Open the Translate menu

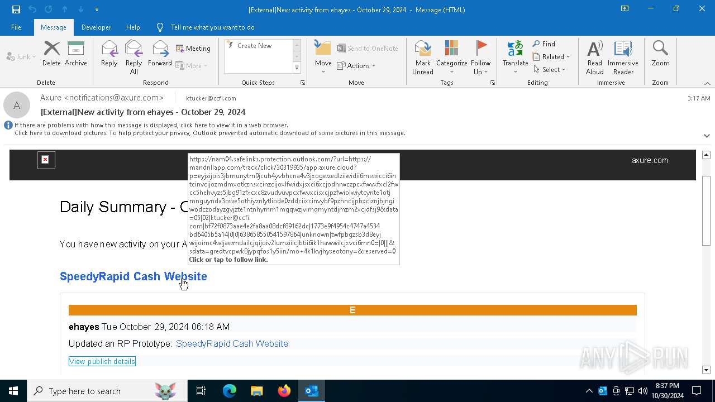515,58
